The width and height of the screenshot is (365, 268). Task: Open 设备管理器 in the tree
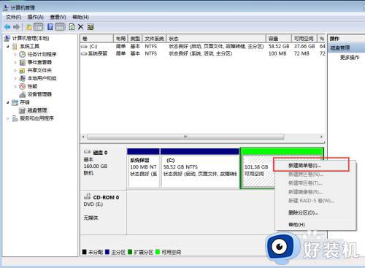click(39, 94)
